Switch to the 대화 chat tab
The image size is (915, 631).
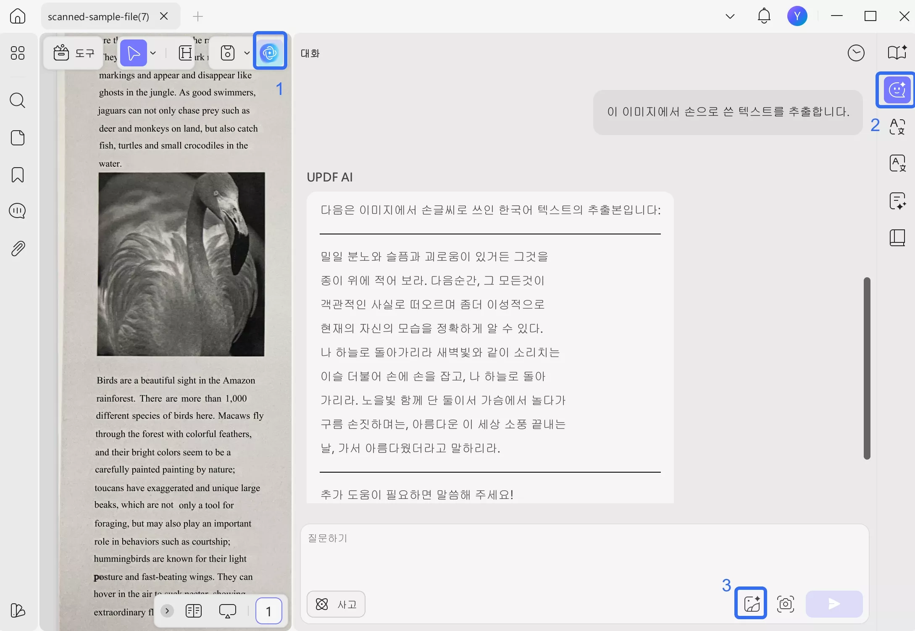(310, 53)
